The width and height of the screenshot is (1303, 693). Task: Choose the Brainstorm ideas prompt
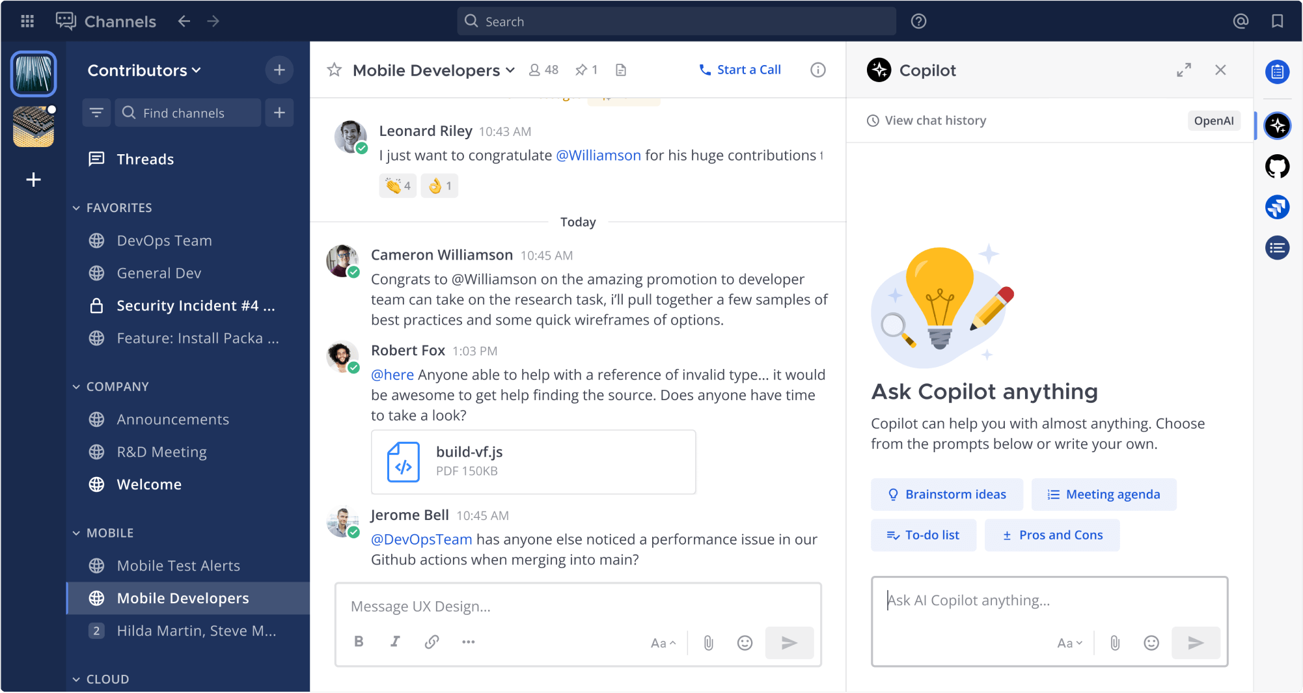(947, 495)
